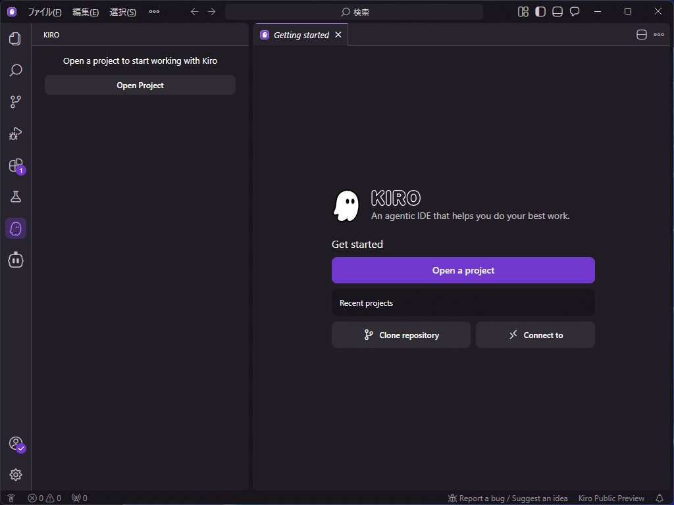The width and height of the screenshot is (674, 505).
Task: Open editor layout customization dropdown
Action: (523, 11)
